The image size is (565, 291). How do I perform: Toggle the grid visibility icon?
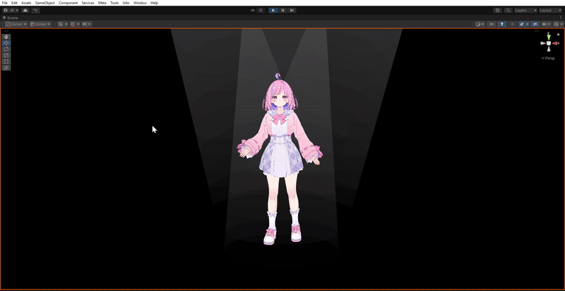pos(61,24)
